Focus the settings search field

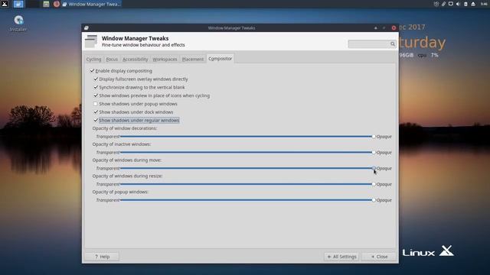372,44
